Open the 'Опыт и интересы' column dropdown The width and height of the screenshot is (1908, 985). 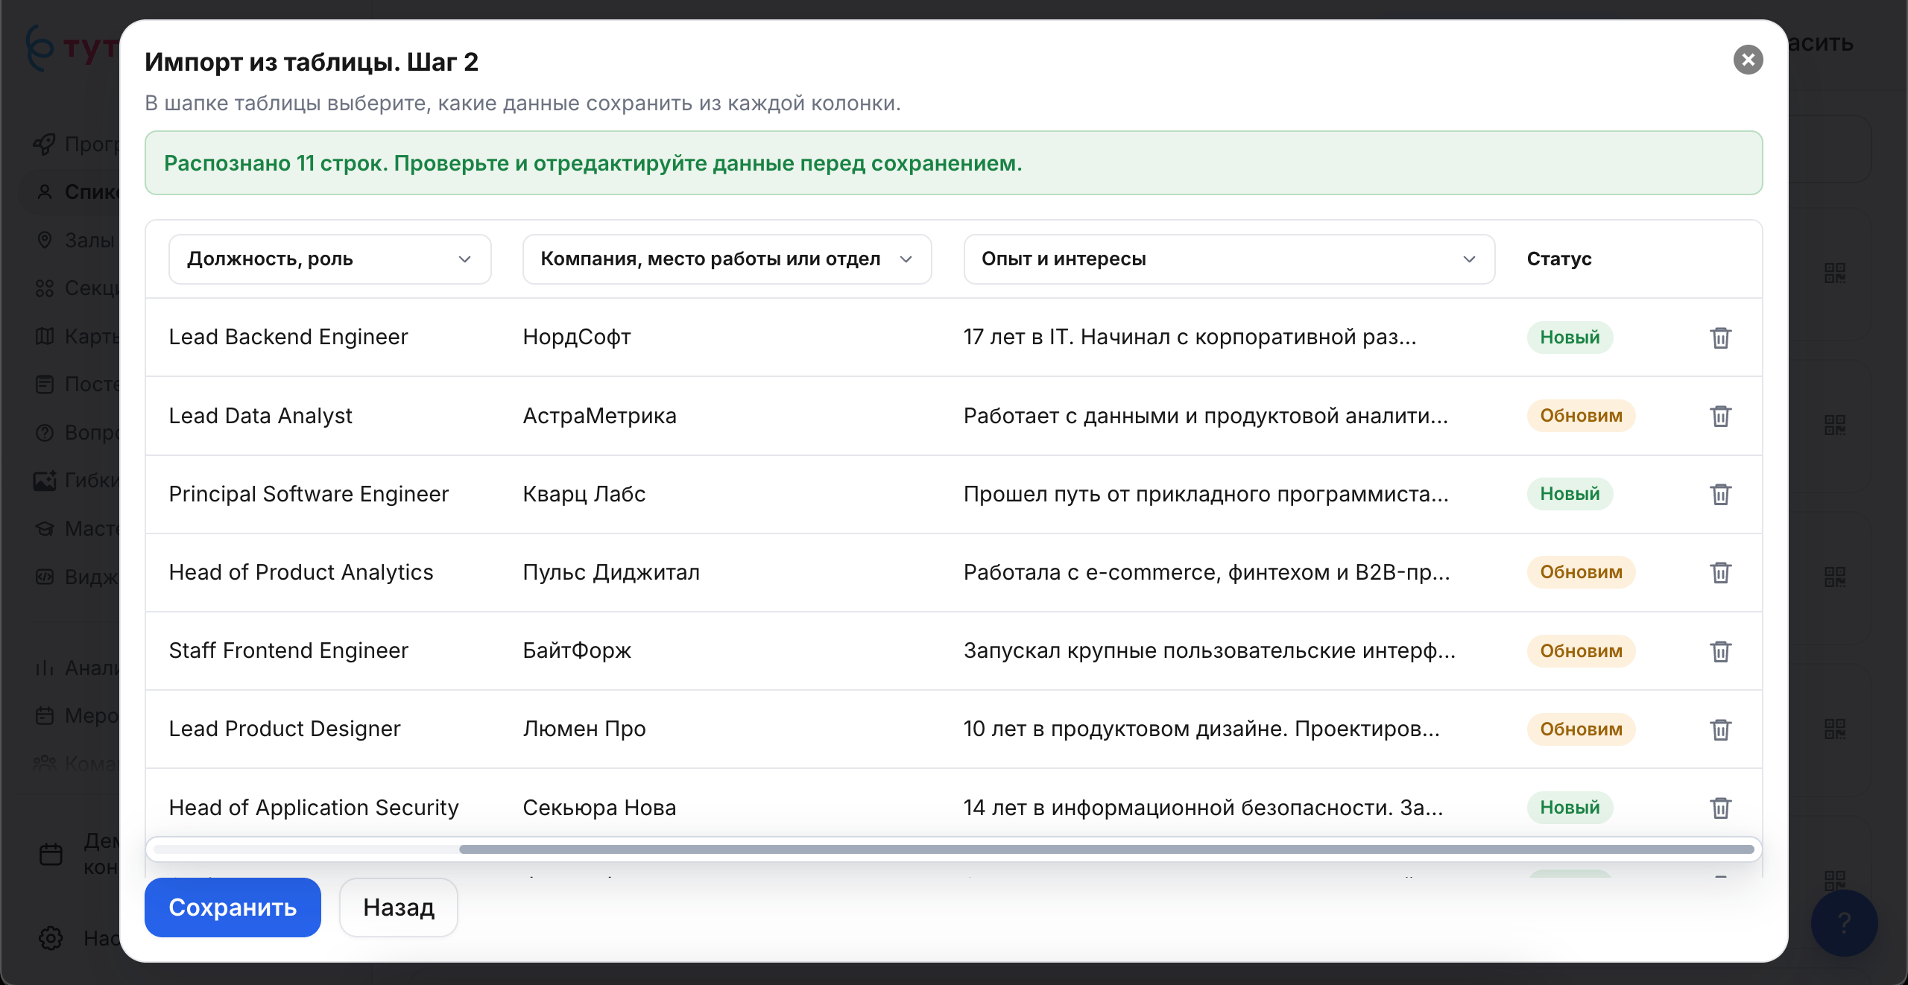(1229, 259)
